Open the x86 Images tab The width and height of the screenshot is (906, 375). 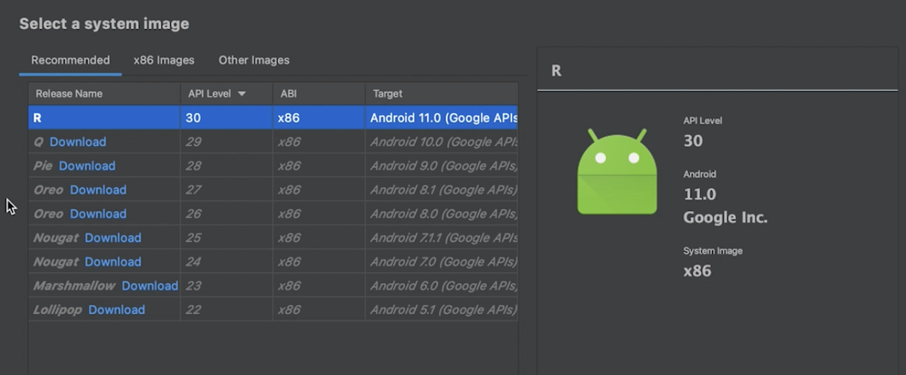[x=164, y=60]
